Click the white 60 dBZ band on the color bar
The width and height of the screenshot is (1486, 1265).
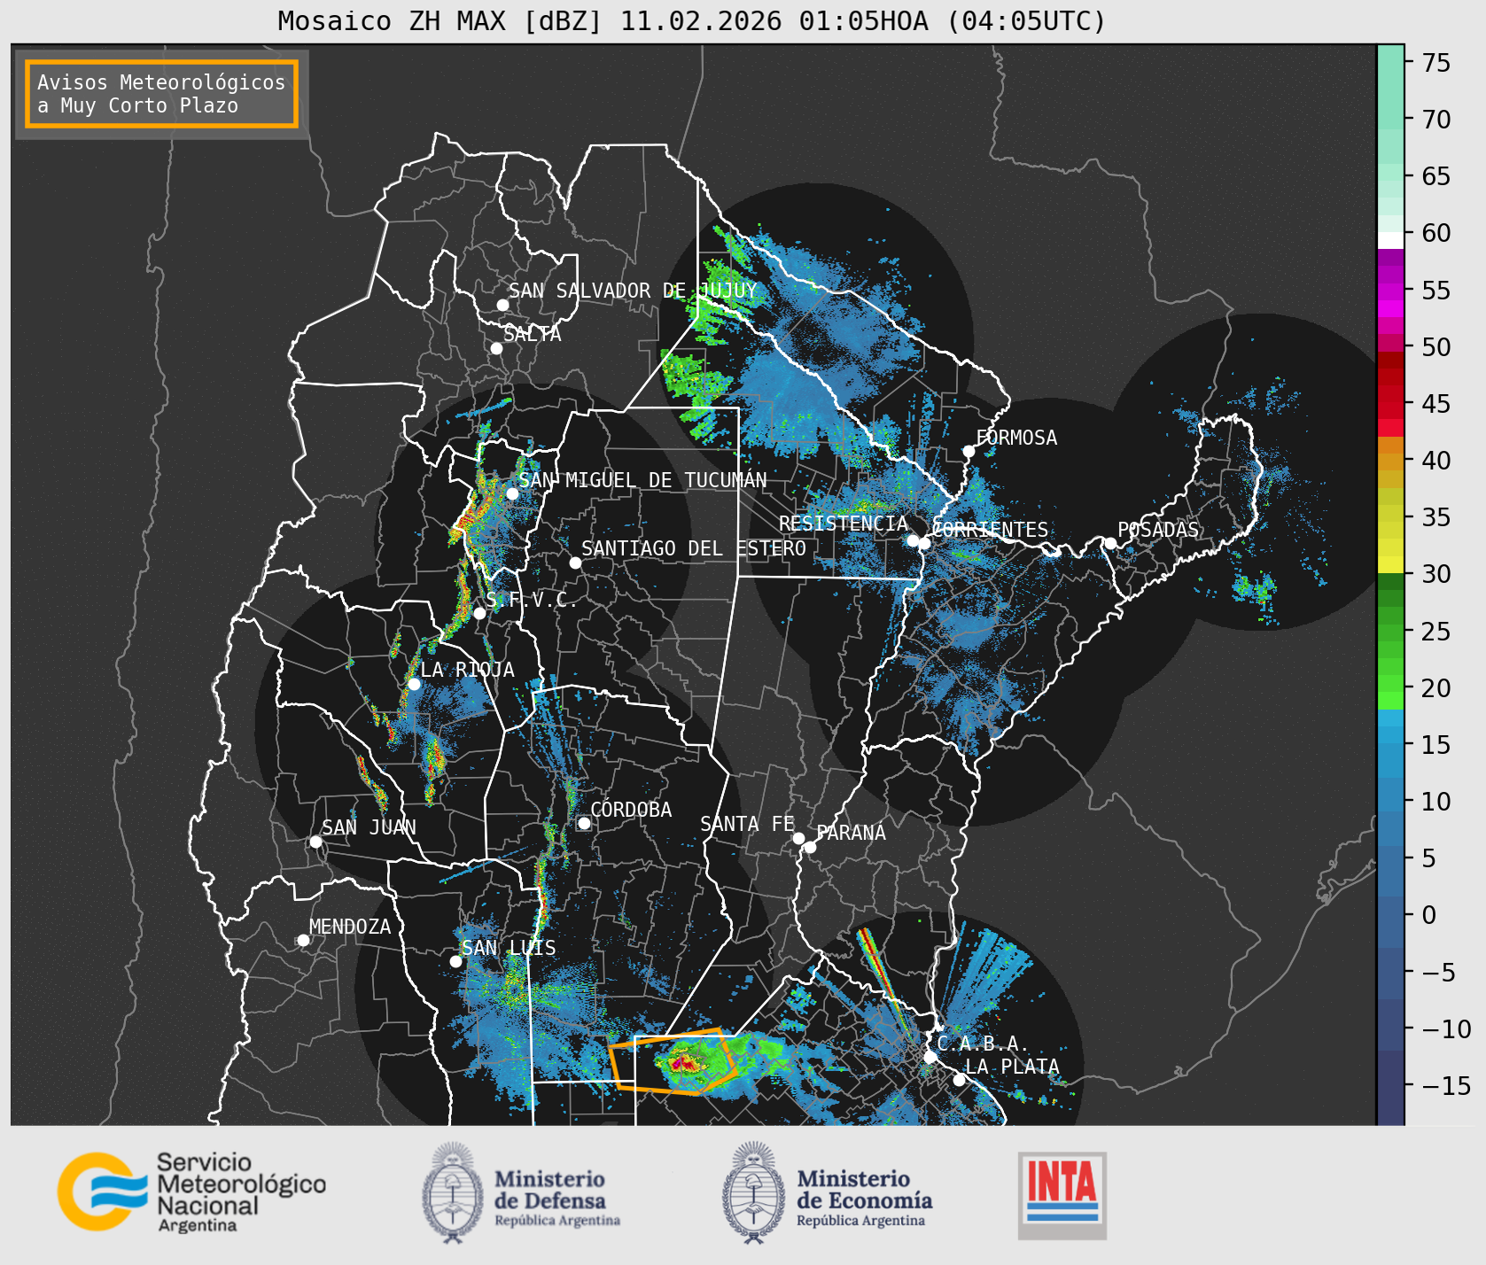(x=1390, y=240)
